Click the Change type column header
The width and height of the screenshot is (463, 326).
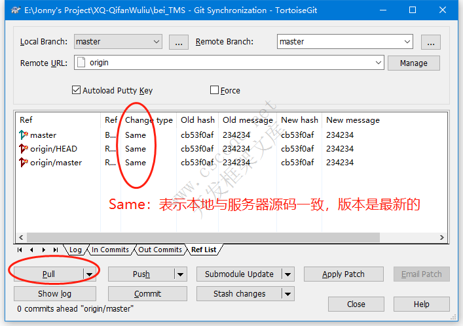tap(149, 120)
